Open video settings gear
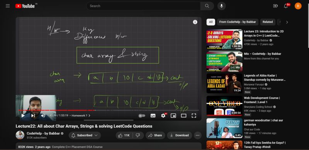 coord(163,116)
